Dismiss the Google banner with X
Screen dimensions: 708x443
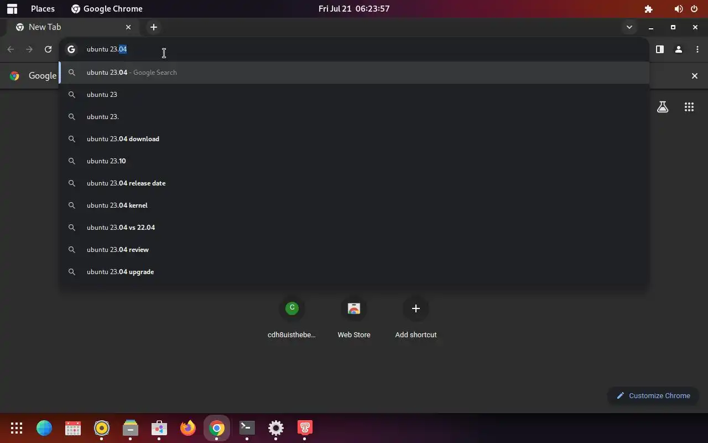[x=695, y=76]
